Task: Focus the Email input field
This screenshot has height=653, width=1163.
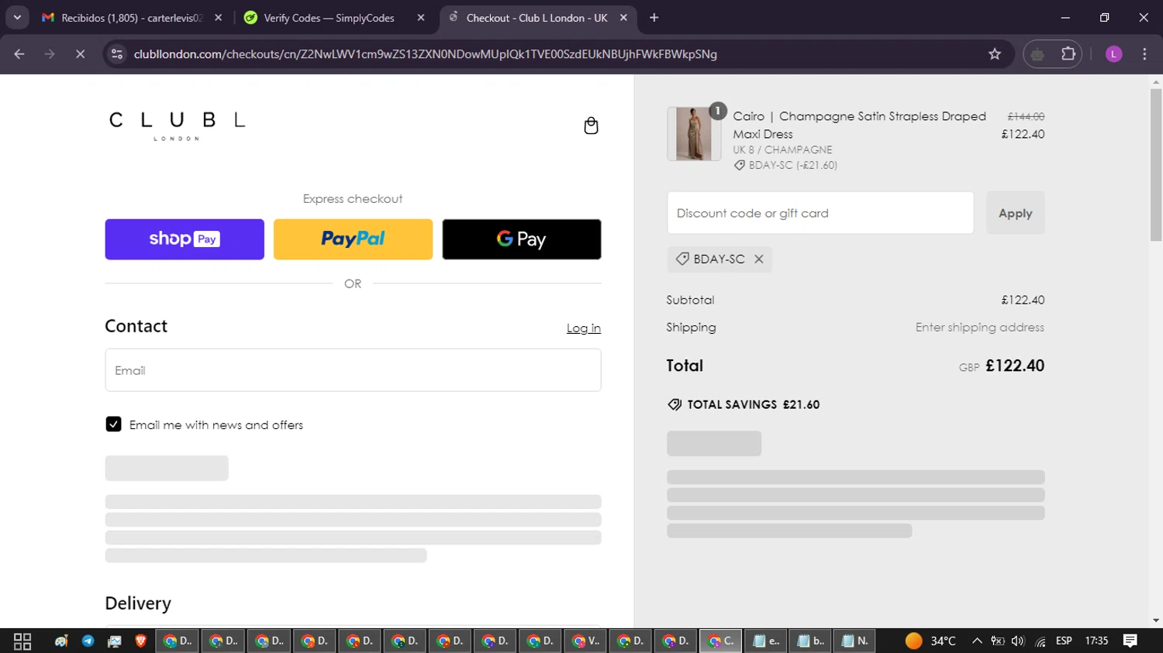Action: pos(353,370)
